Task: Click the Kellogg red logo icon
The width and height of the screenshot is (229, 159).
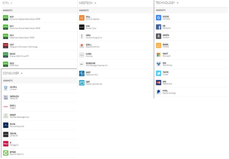Action: [6, 144]
